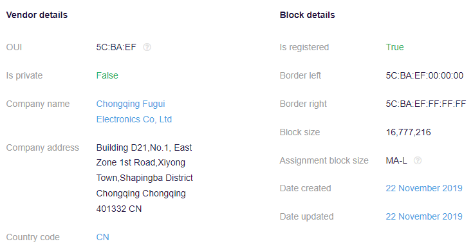Click the Vendor details heading
This screenshot has width=473, height=246.
click(x=37, y=15)
